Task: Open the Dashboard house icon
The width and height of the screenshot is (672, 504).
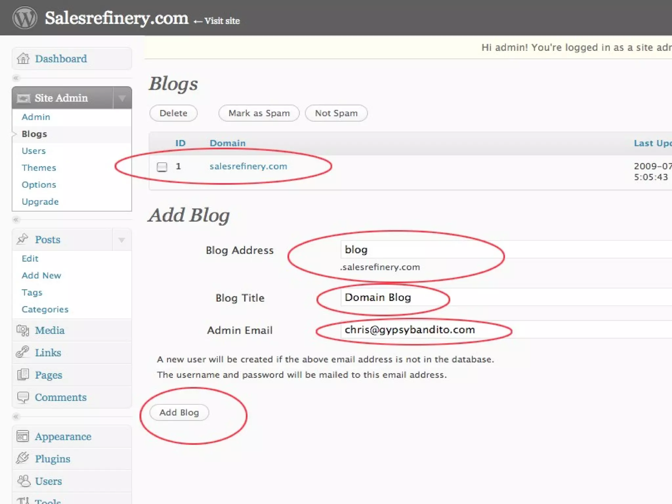Action: tap(23, 59)
